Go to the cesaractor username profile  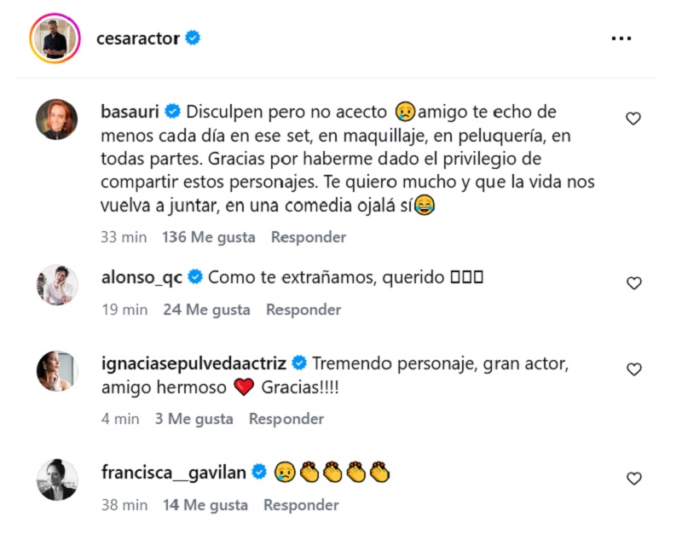pos(137,38)
